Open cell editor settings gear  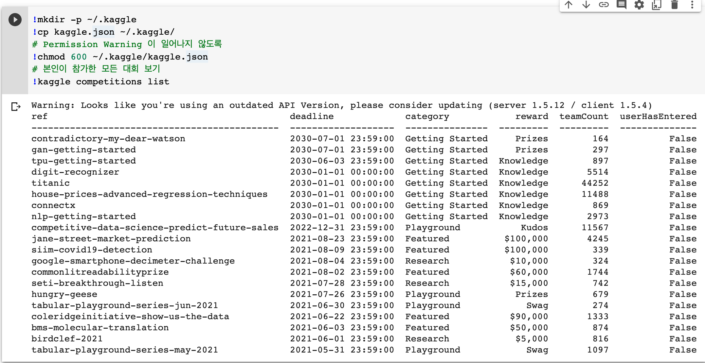point(639,5)
